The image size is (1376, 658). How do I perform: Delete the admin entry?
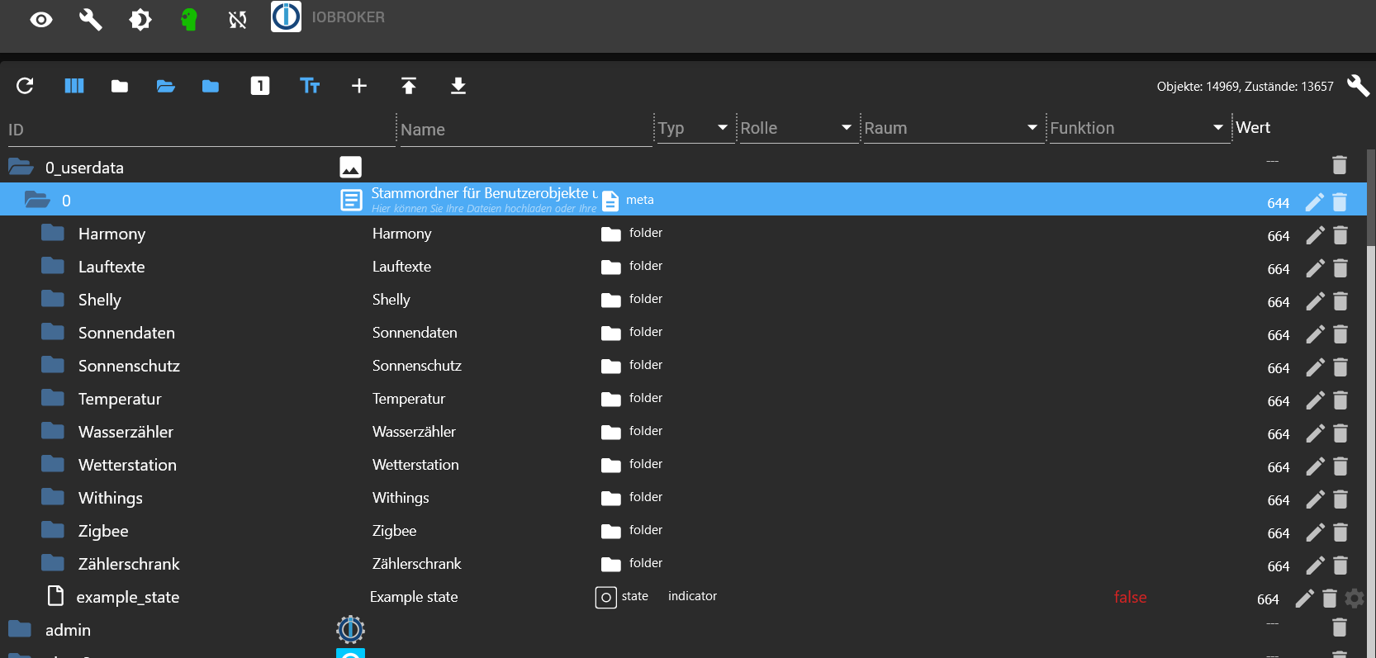click(1340, 628)
